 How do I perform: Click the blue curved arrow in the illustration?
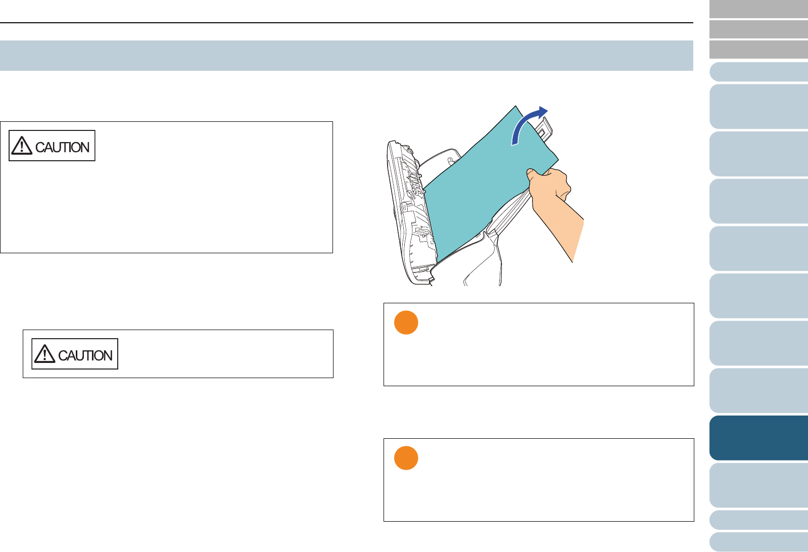(528, 124)
